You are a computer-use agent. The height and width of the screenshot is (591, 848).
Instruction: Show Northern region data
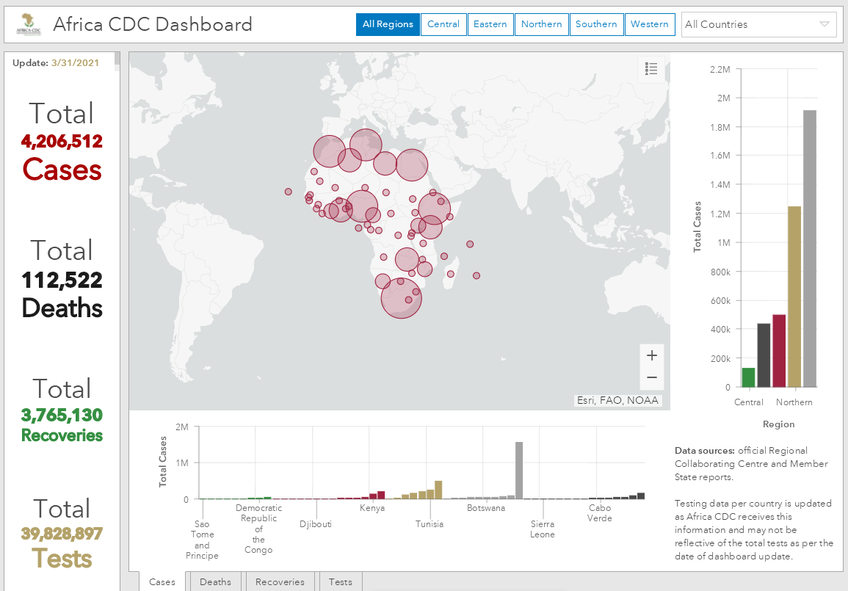[x=541, y=24]
